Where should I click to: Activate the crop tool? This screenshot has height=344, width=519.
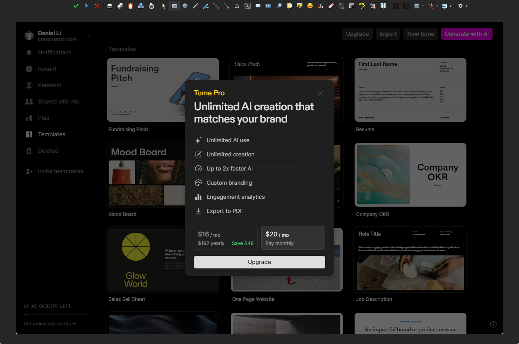click(372, 6)
